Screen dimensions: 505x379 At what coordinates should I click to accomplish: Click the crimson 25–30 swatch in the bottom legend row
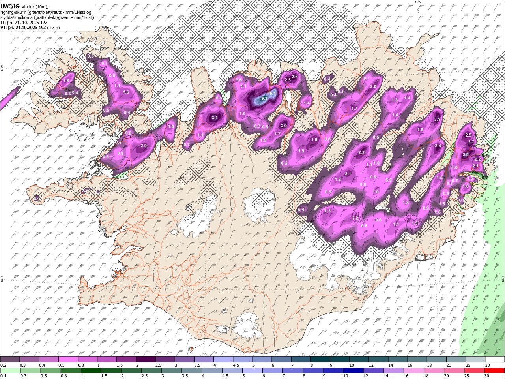point(474,370)
